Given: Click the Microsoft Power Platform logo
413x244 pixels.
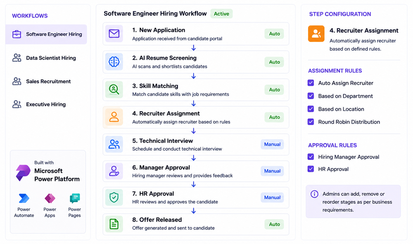Looking at the screenshot, I should pos(23,173).
